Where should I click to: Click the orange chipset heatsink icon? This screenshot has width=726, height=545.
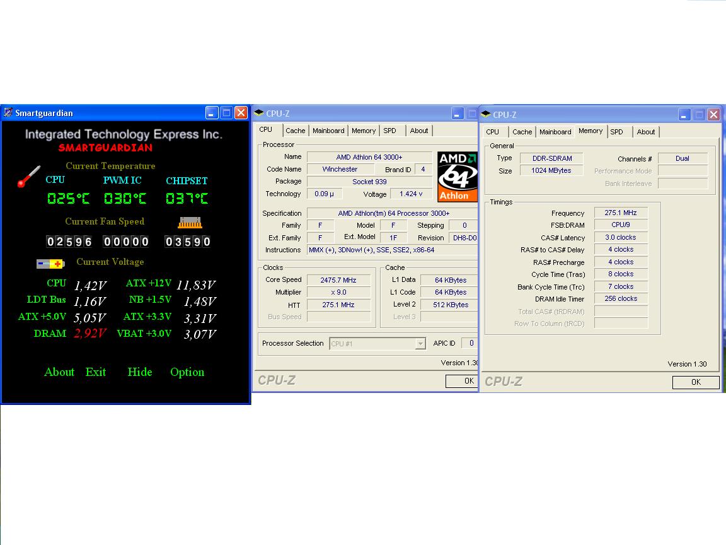point(190,223)
